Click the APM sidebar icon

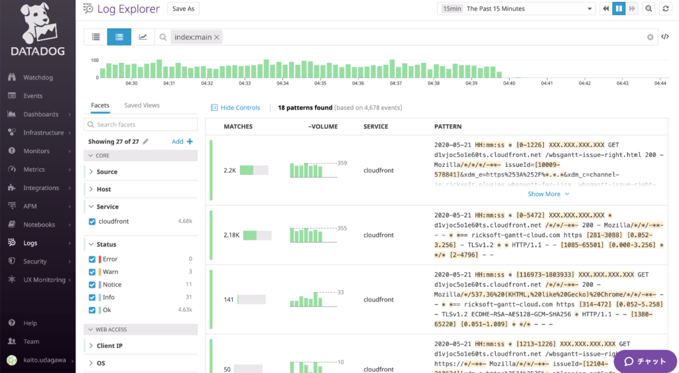click(12, 206)
